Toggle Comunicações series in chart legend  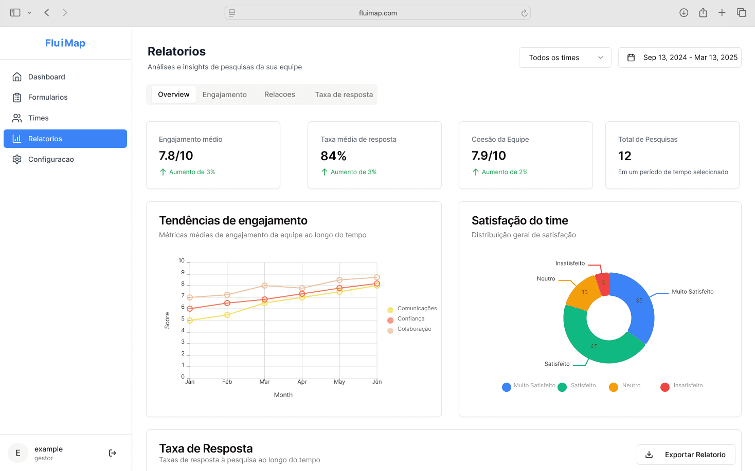412,309
